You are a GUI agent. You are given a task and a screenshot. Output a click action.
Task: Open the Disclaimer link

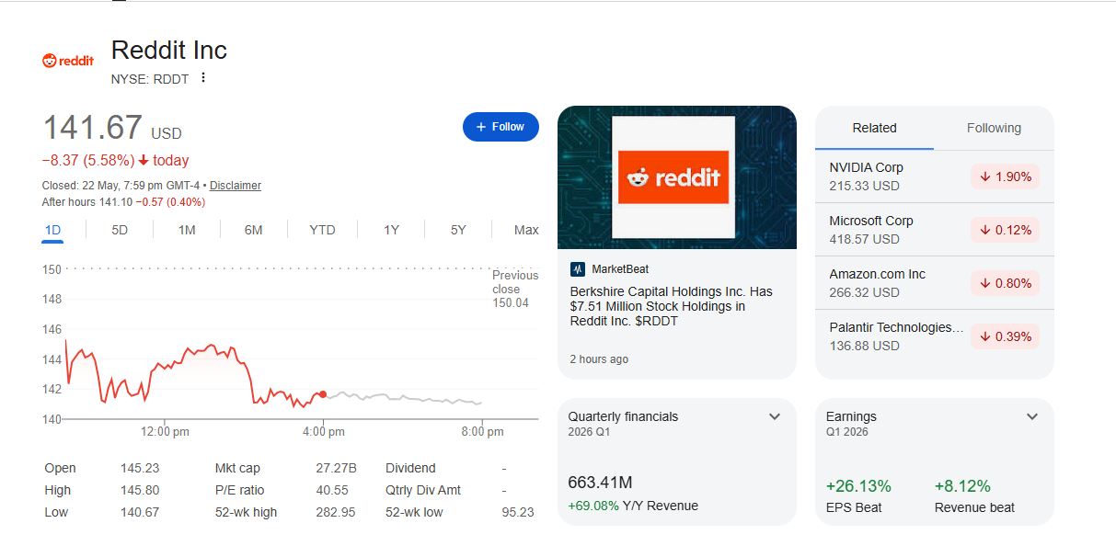coord(236,186)
